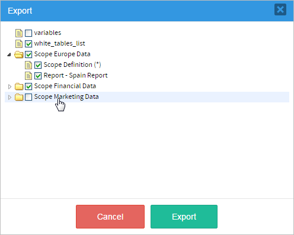Select the white_tables_list label

(60, 43)
